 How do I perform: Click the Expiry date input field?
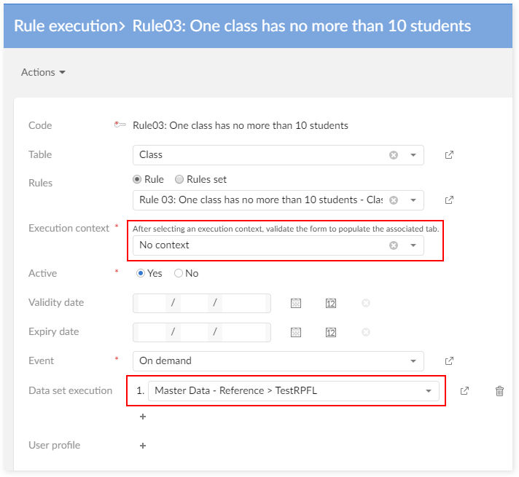(202, 332)
